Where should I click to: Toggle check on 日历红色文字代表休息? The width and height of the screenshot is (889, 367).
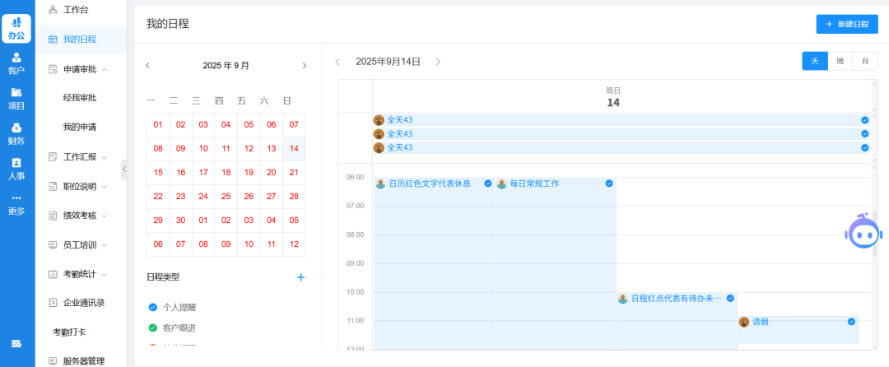[487, 183]
